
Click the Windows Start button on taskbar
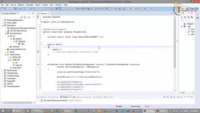(x=3, y=111)
